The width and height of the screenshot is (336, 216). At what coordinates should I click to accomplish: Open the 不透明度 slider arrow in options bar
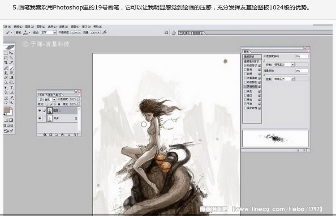click(79, 32)
